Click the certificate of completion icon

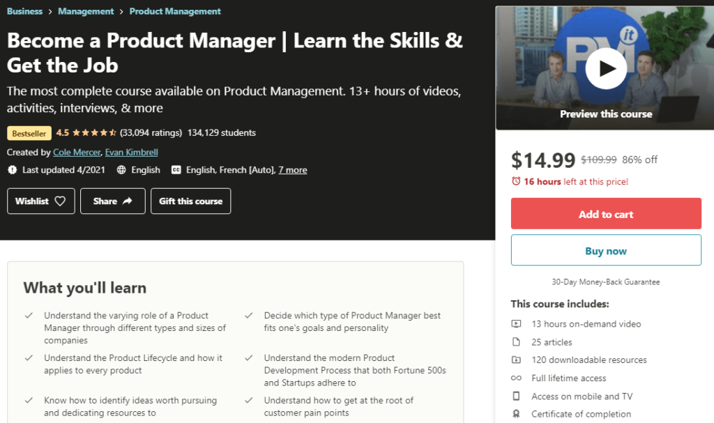click(x=516, y=414)
